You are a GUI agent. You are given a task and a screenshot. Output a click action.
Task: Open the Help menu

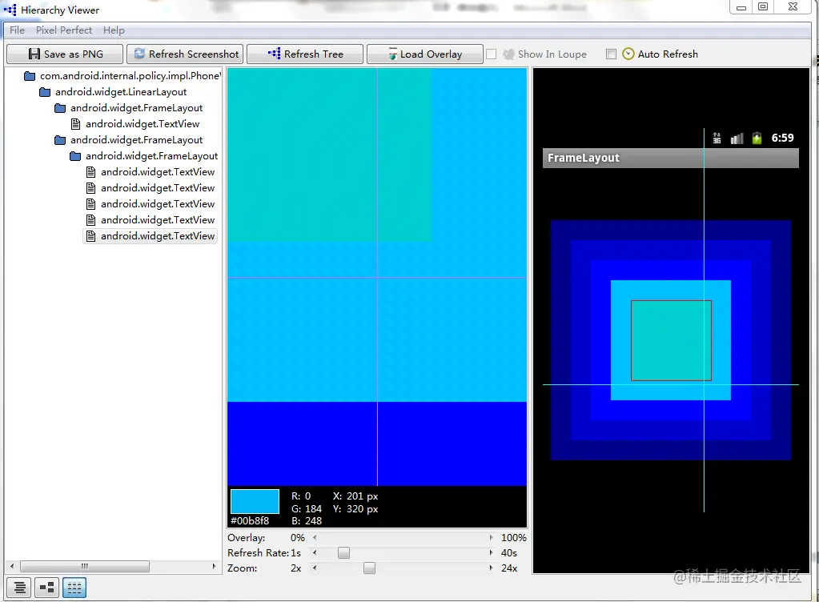pyautogui.click(x=114, y=30)
